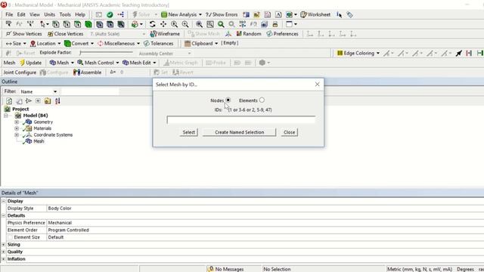
Task: Click the refresh icon in Outline toolbar
Action: pos(9,100)
